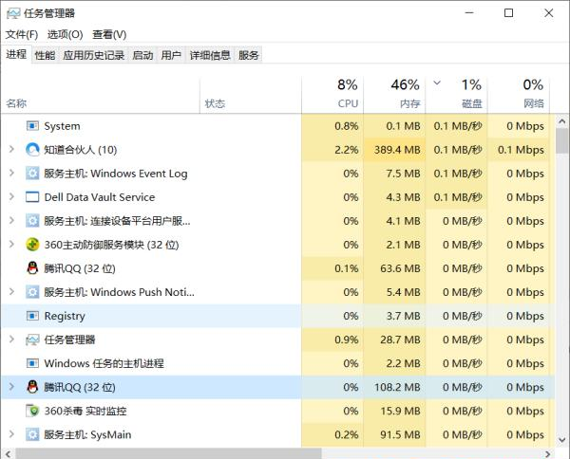Screen dimensions: 570x459
Task: Click the Dell Data Vault Service icon
Action: (32, 197)
